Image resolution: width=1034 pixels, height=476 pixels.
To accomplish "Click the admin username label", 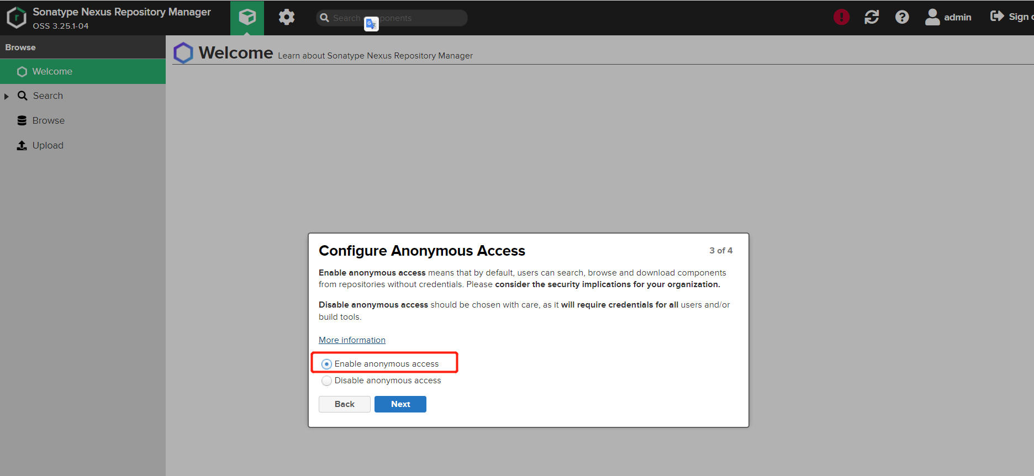I will [957, 17].
